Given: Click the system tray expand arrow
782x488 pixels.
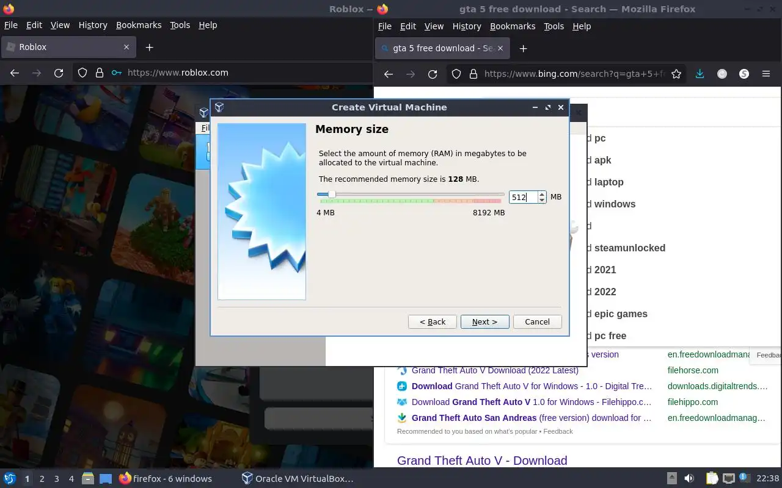Looking at the screenshot, I should point(671,478).
